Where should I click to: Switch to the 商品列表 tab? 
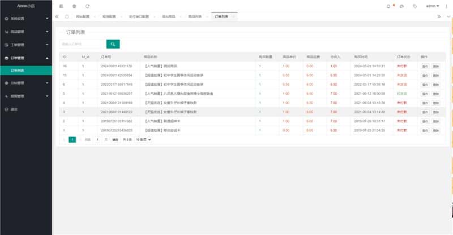pos(195,17)
